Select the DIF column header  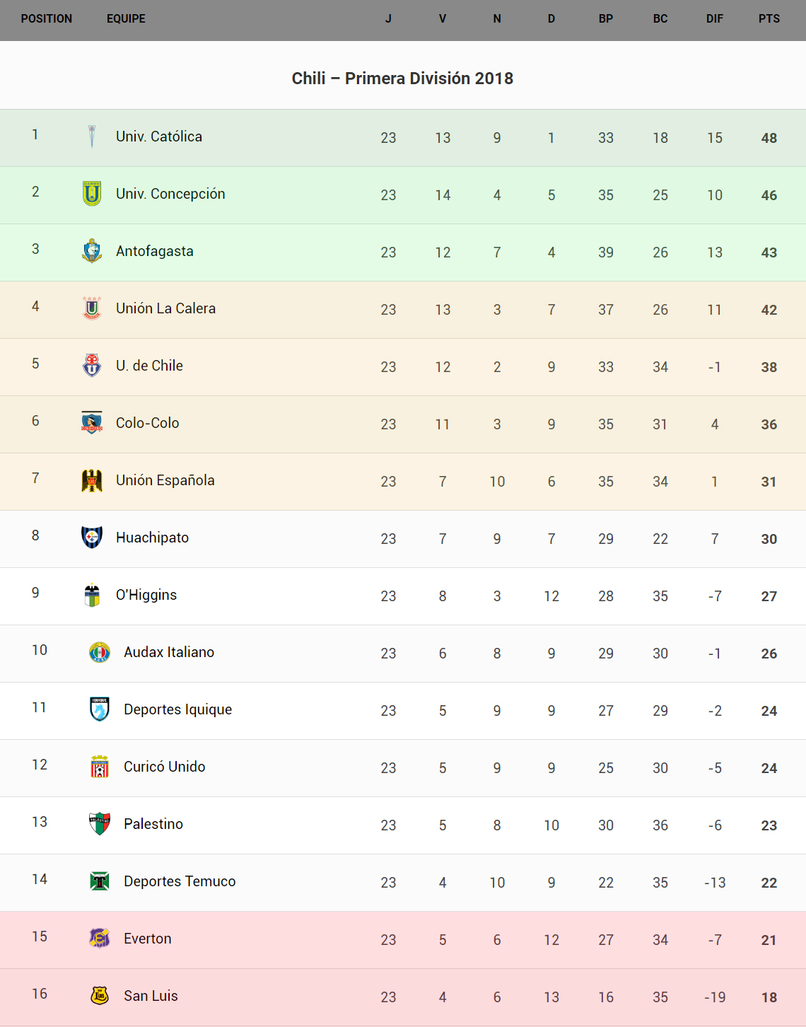tap(715, 19)
